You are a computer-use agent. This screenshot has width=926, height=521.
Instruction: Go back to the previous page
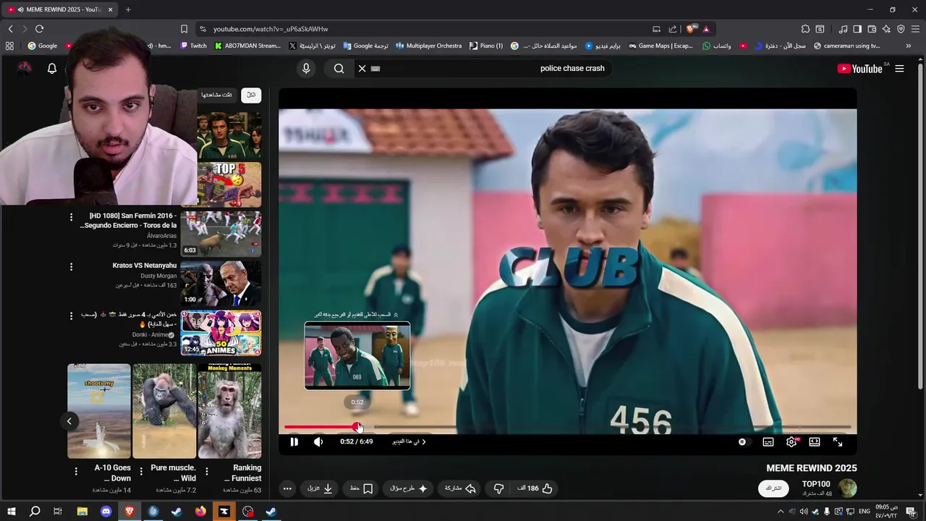(10, 29)
